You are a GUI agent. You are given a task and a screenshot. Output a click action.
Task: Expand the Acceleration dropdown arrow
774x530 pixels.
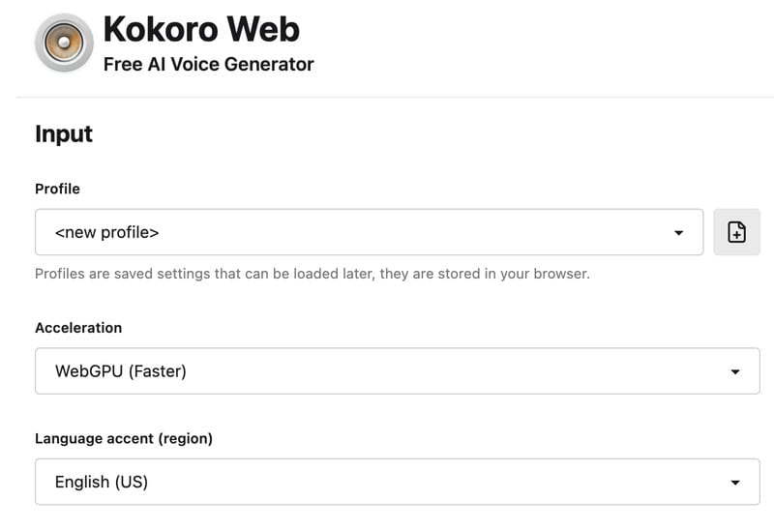(735, 371)
